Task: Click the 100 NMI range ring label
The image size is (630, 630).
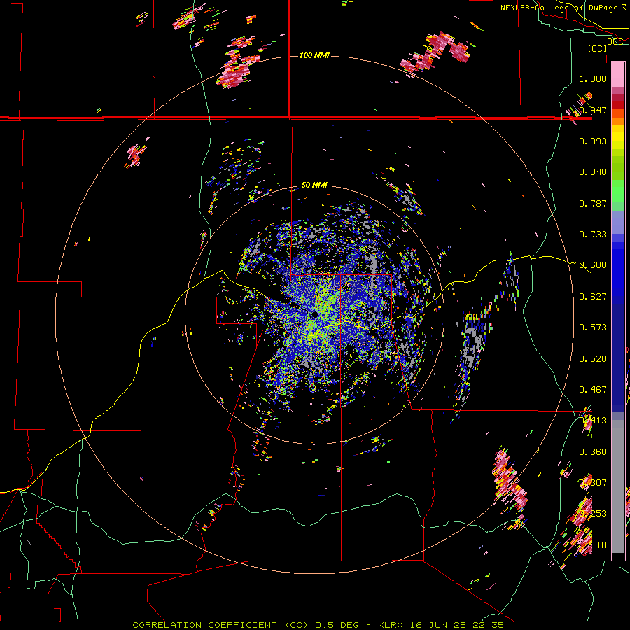Action: click(314, 55)
